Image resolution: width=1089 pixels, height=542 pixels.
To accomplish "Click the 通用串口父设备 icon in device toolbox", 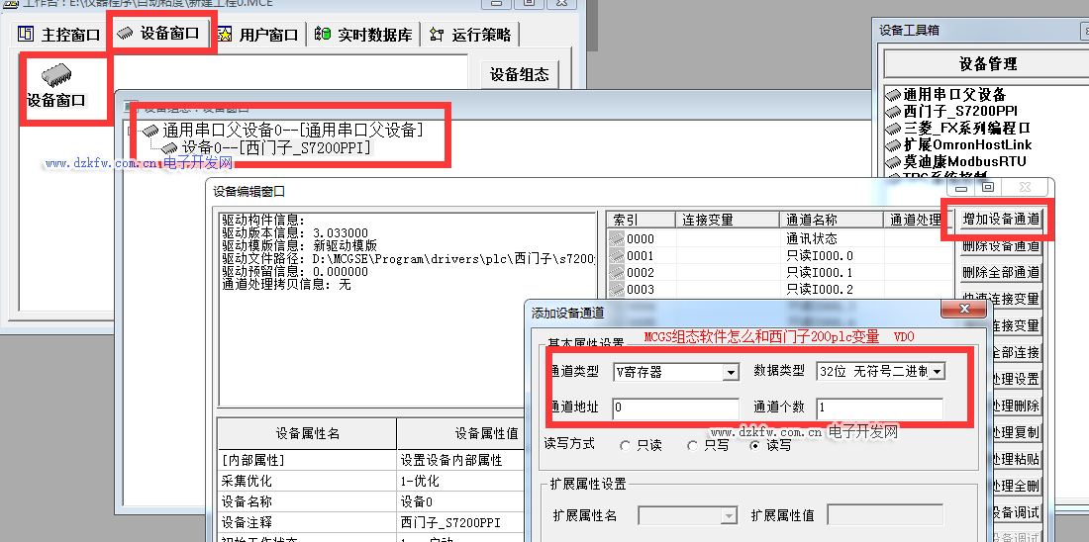I will point(893,94).
